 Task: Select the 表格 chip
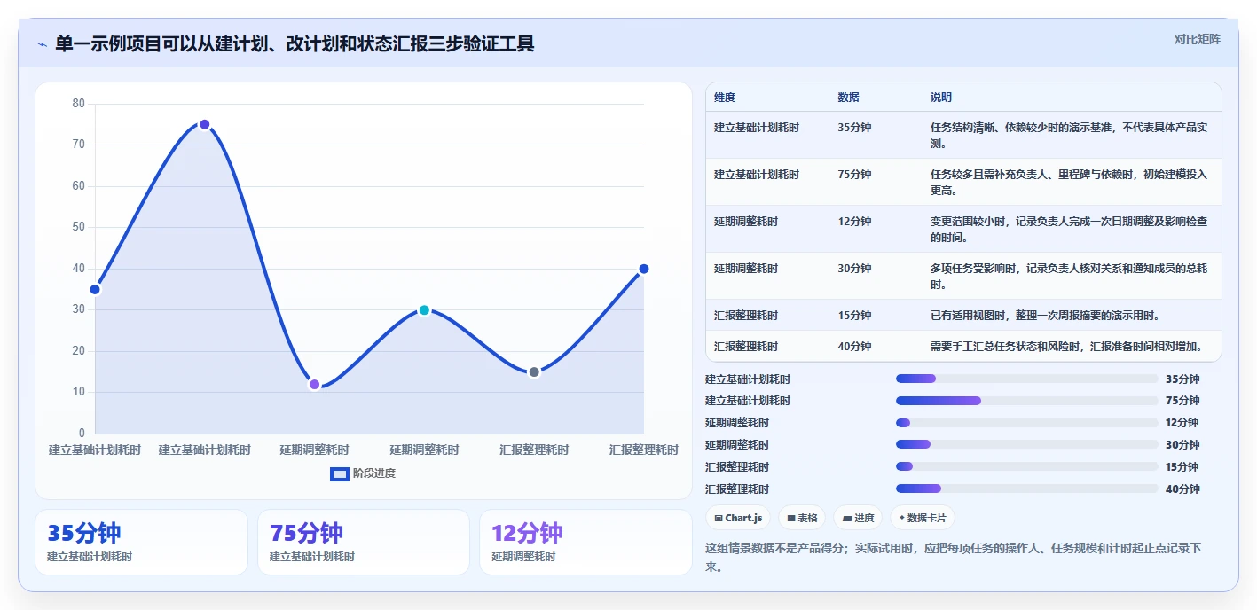click(x=802, y=518)
